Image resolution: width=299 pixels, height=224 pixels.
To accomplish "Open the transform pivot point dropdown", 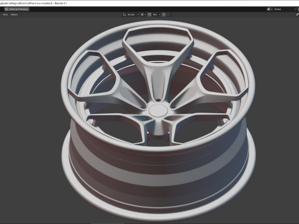I will click(x=143, y=14).
